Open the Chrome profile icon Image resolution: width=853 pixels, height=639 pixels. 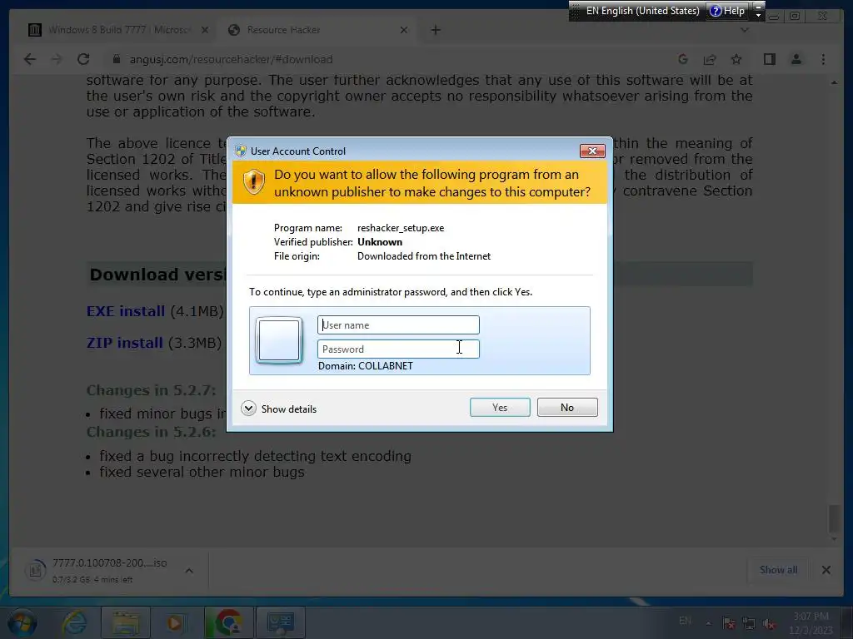(x=796, y=59)
